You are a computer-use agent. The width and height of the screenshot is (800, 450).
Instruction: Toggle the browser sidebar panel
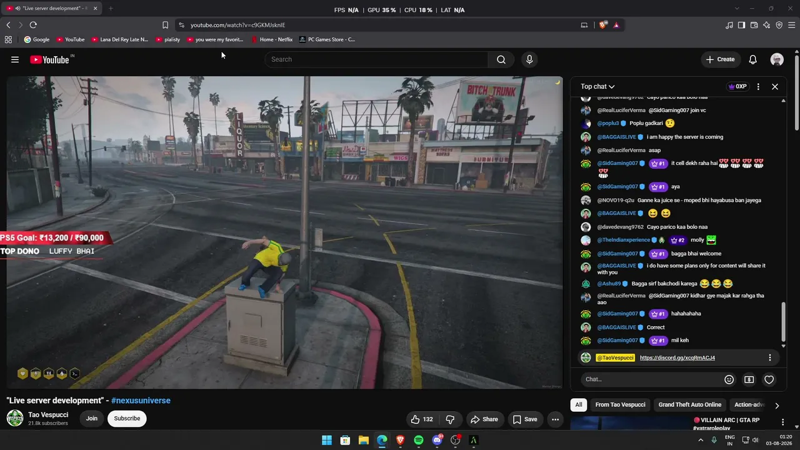pos(741,25)
